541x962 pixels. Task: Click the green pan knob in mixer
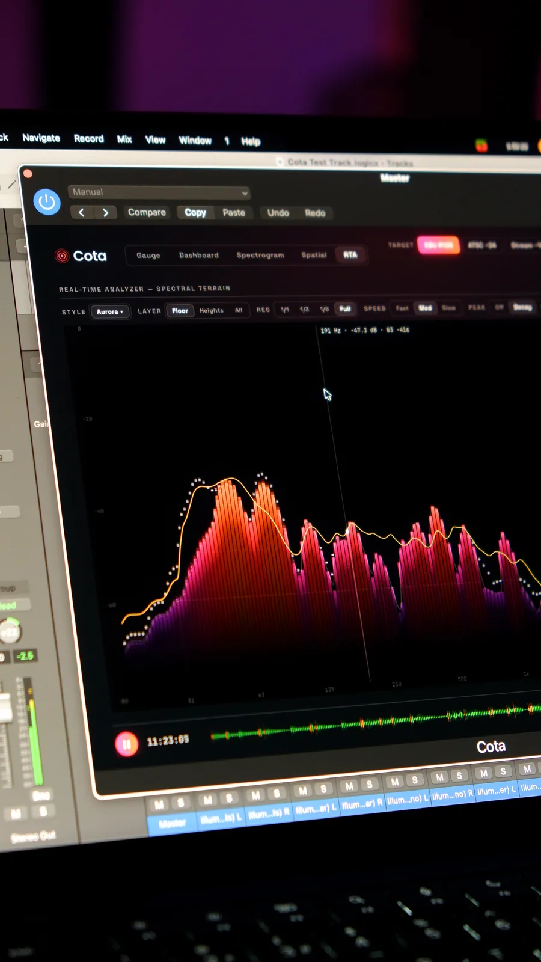click(8, 631)
